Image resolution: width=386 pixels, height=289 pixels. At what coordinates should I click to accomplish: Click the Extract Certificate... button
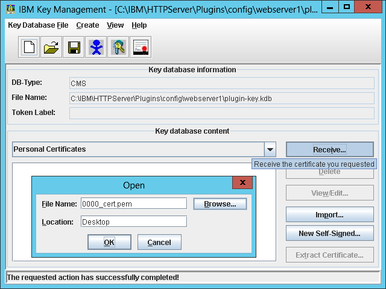pyautogui.click(x=330, y=255)
